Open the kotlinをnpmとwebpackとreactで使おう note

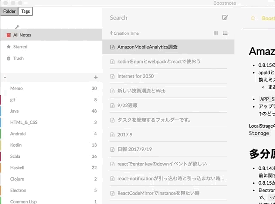pos(168,61)
